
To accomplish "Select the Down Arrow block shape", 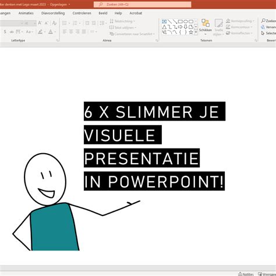I will (x=186, y=27).
